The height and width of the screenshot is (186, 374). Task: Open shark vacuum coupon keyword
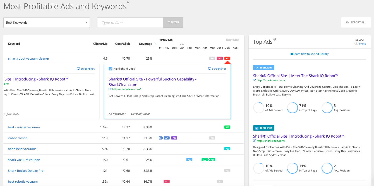24,160
